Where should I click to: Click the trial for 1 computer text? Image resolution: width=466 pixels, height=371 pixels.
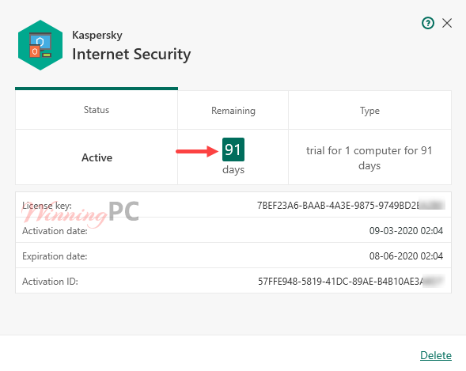click(369, 157)
